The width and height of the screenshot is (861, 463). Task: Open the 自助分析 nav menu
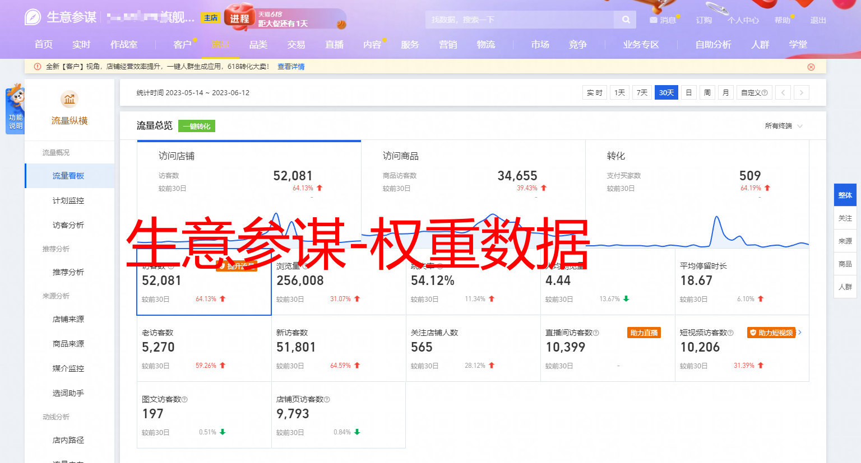(x=714, y=44)
